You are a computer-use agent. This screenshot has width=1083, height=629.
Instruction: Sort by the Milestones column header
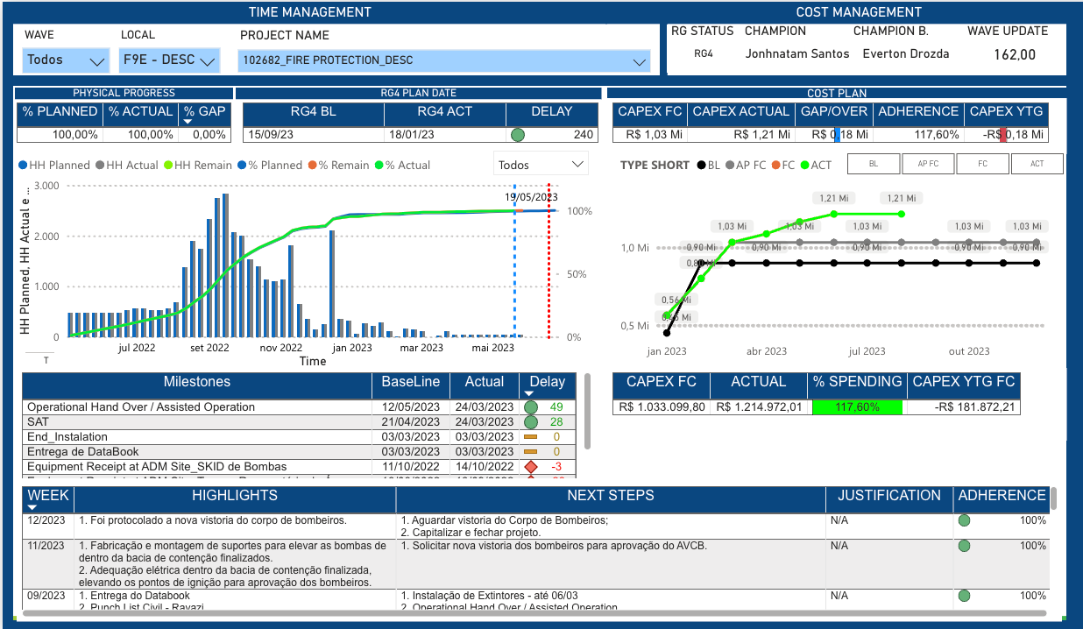point(196,382)
